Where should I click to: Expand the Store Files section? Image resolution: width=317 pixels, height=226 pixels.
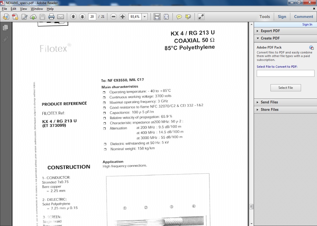coord(269,109)
